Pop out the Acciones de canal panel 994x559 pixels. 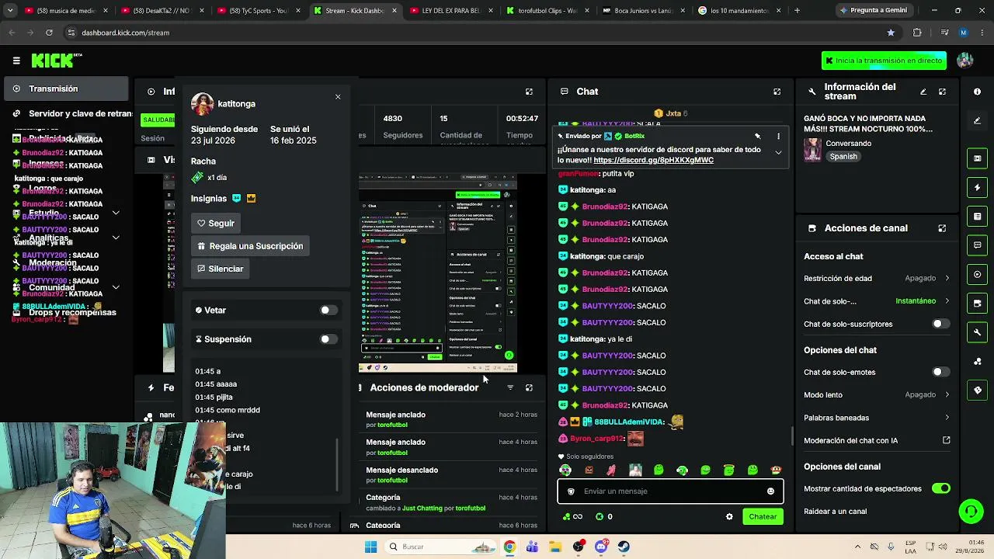tap(942, 228)
